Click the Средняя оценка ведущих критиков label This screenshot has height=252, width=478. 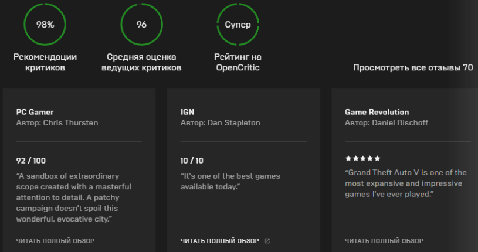[141, 62]
